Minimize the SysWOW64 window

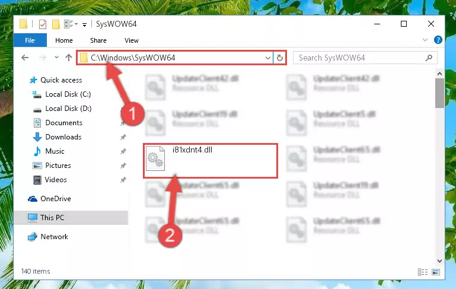tap(377, 24)
